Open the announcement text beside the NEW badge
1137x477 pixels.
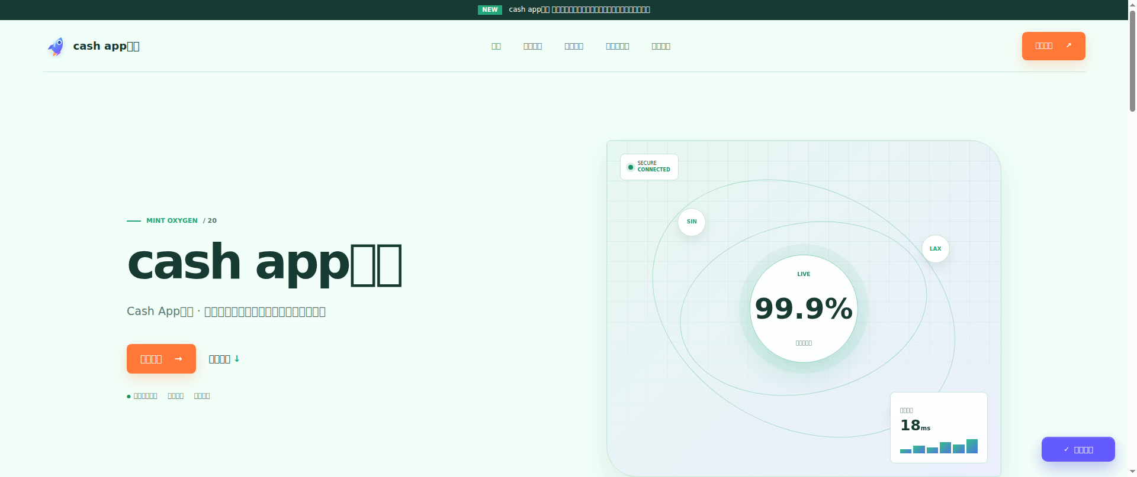pos(579,9)
